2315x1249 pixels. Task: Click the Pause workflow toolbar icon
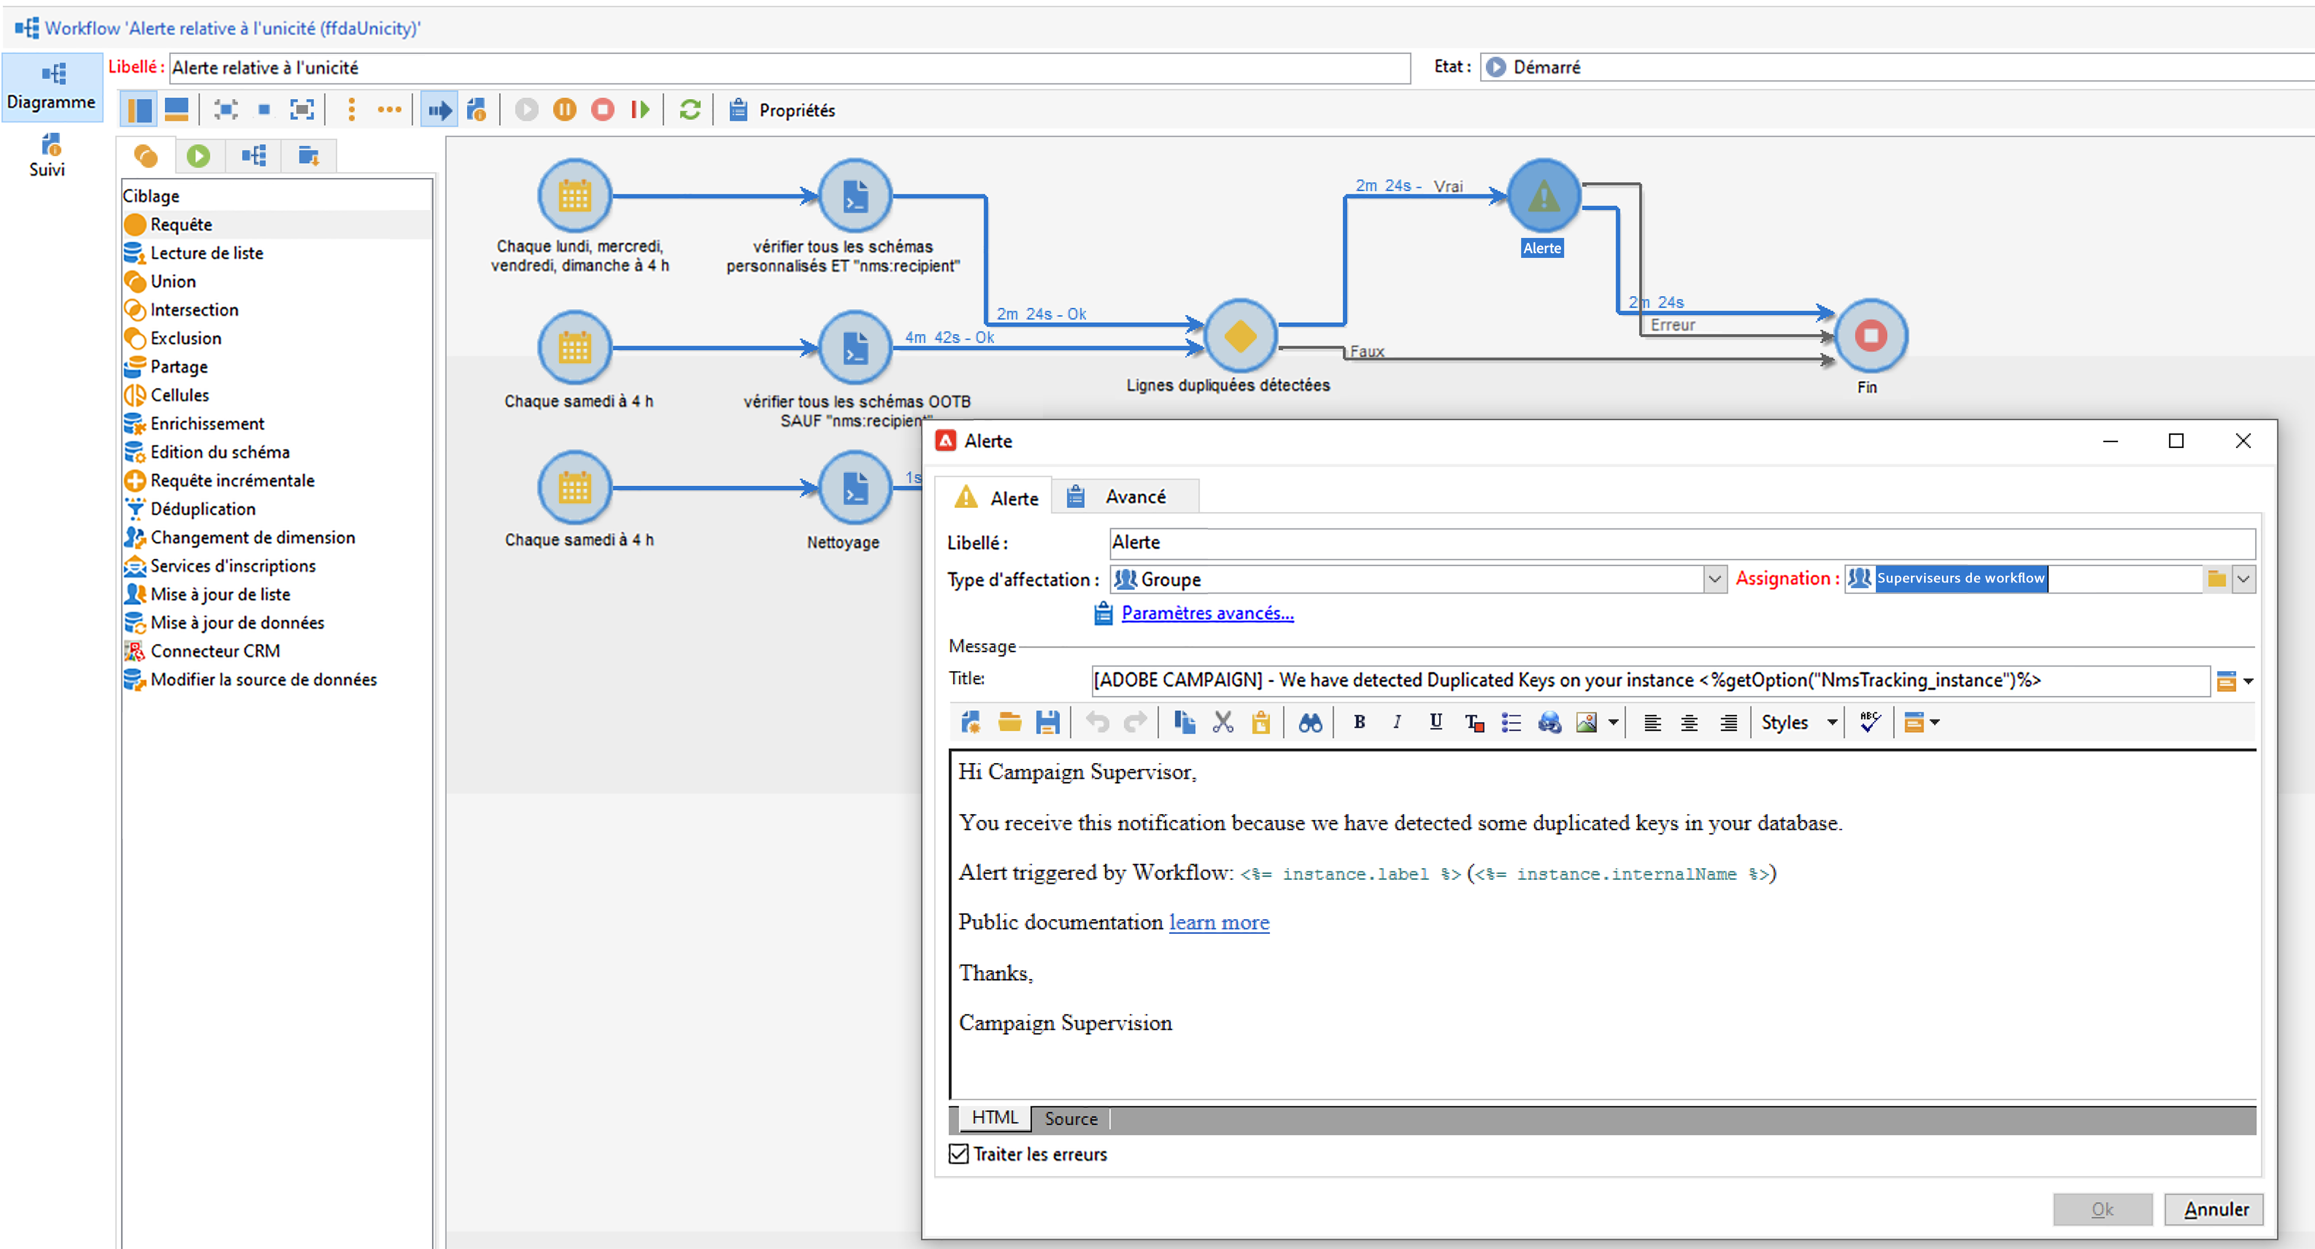pyautogui.click(x=564, y=110)
